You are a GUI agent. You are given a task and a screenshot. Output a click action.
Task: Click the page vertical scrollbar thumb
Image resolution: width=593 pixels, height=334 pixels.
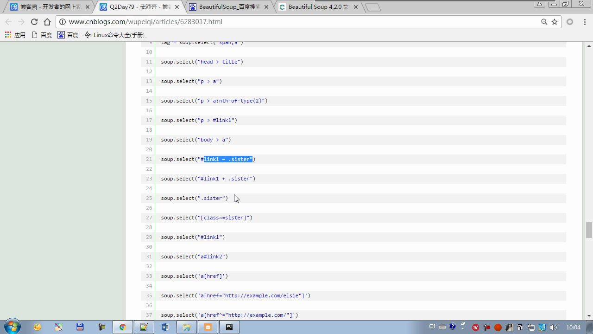589,230
